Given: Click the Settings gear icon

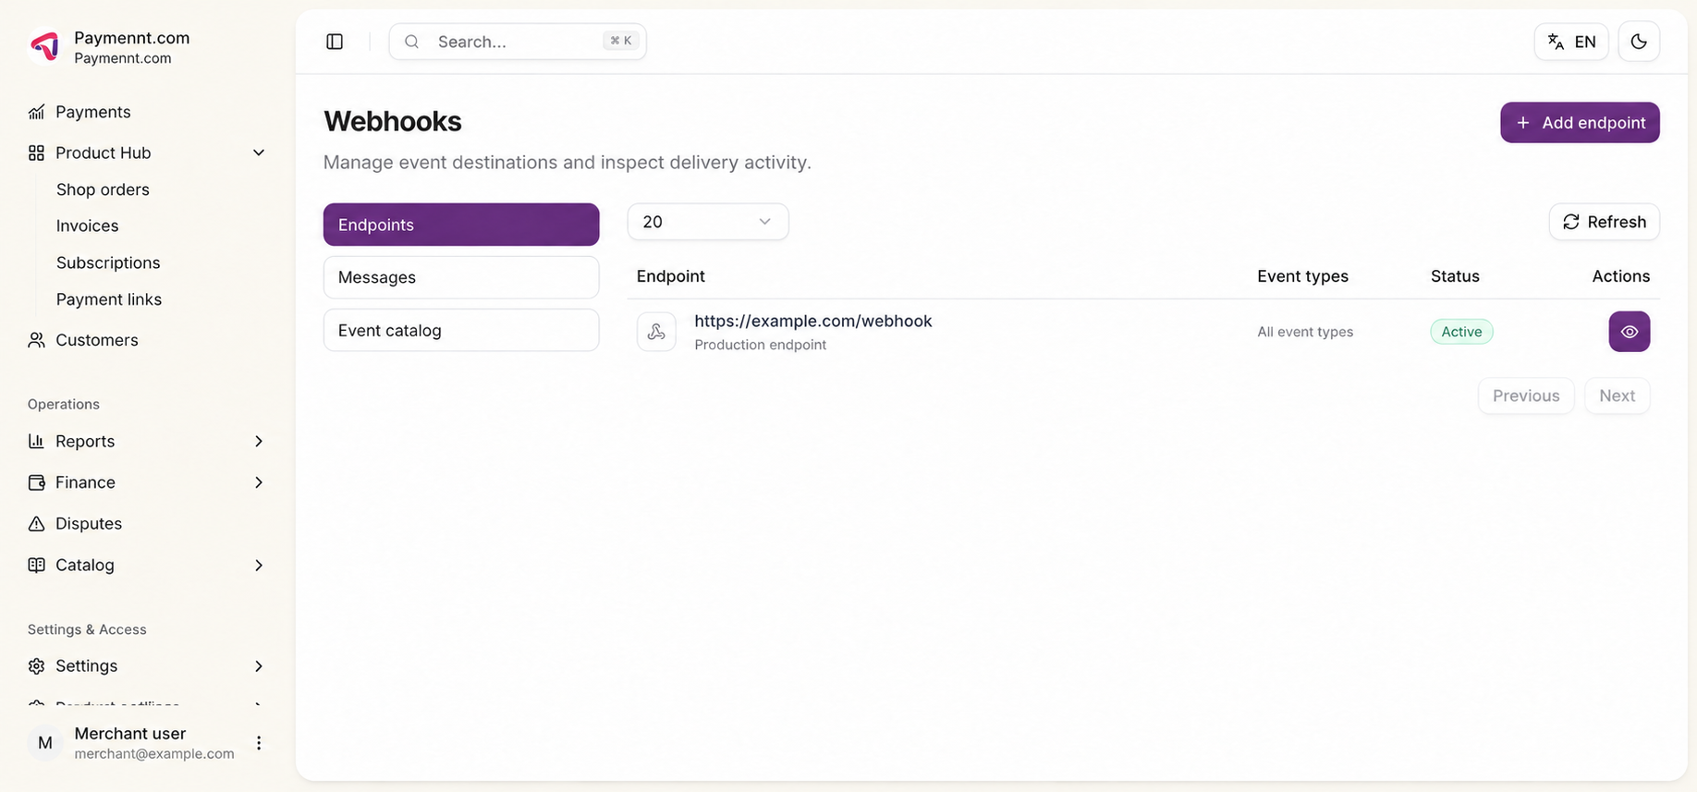Looking at the screenshot, I should coord(36,665).
